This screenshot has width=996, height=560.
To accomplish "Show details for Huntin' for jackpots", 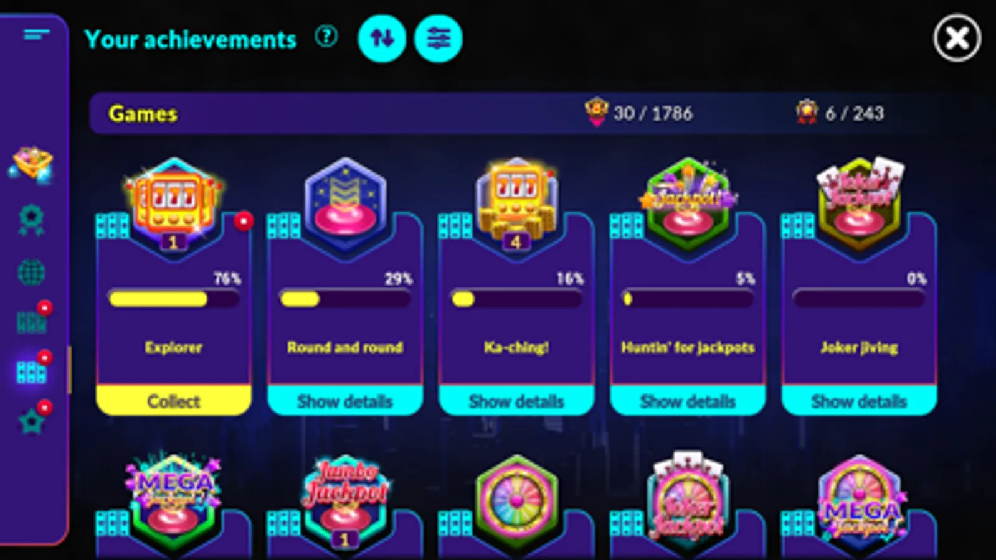I will point(688,401).
